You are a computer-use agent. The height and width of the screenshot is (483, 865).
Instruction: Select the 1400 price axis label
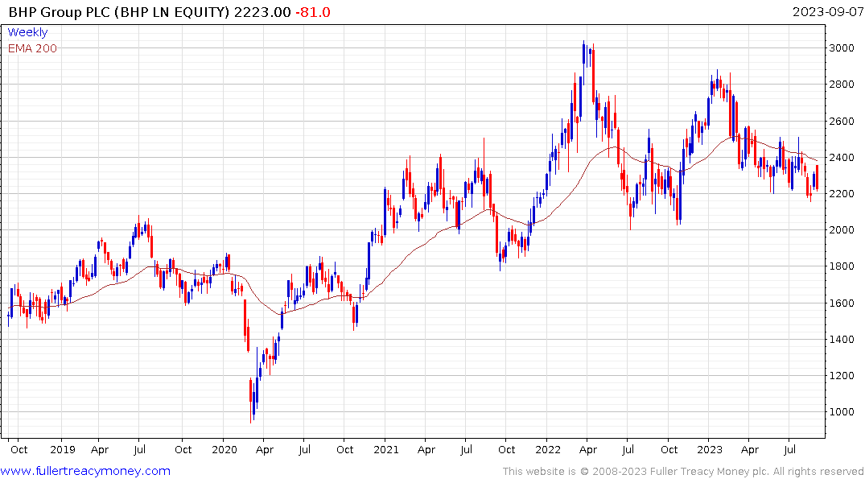[842, 339]
